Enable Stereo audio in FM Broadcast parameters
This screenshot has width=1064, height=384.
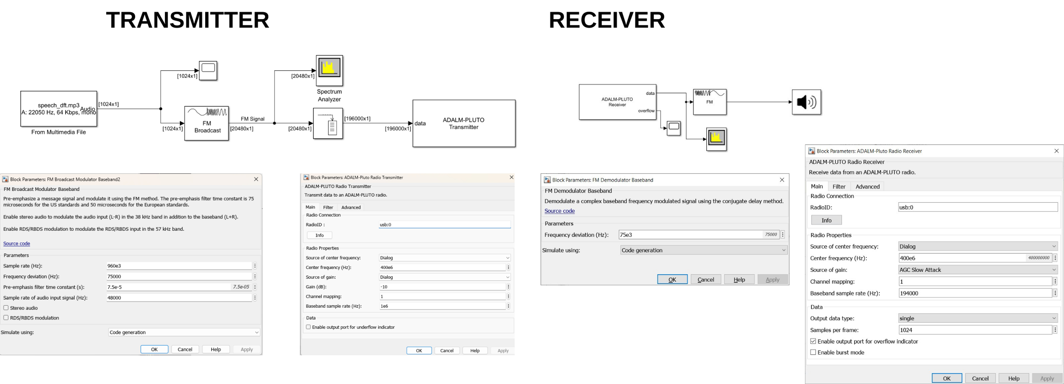pos(6,307)
